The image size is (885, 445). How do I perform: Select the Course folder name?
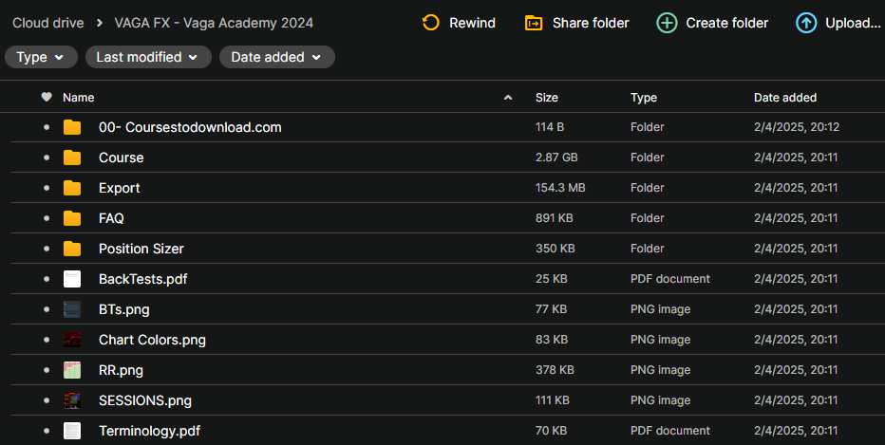pos(121,158)
